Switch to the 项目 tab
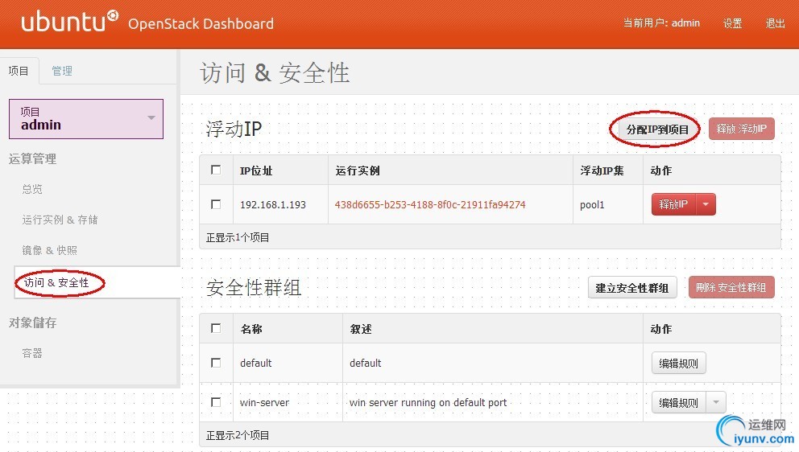 pos(19,71)
